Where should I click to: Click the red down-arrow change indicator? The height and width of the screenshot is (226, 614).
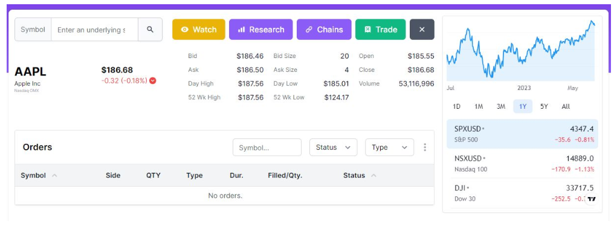click(153, 81)
